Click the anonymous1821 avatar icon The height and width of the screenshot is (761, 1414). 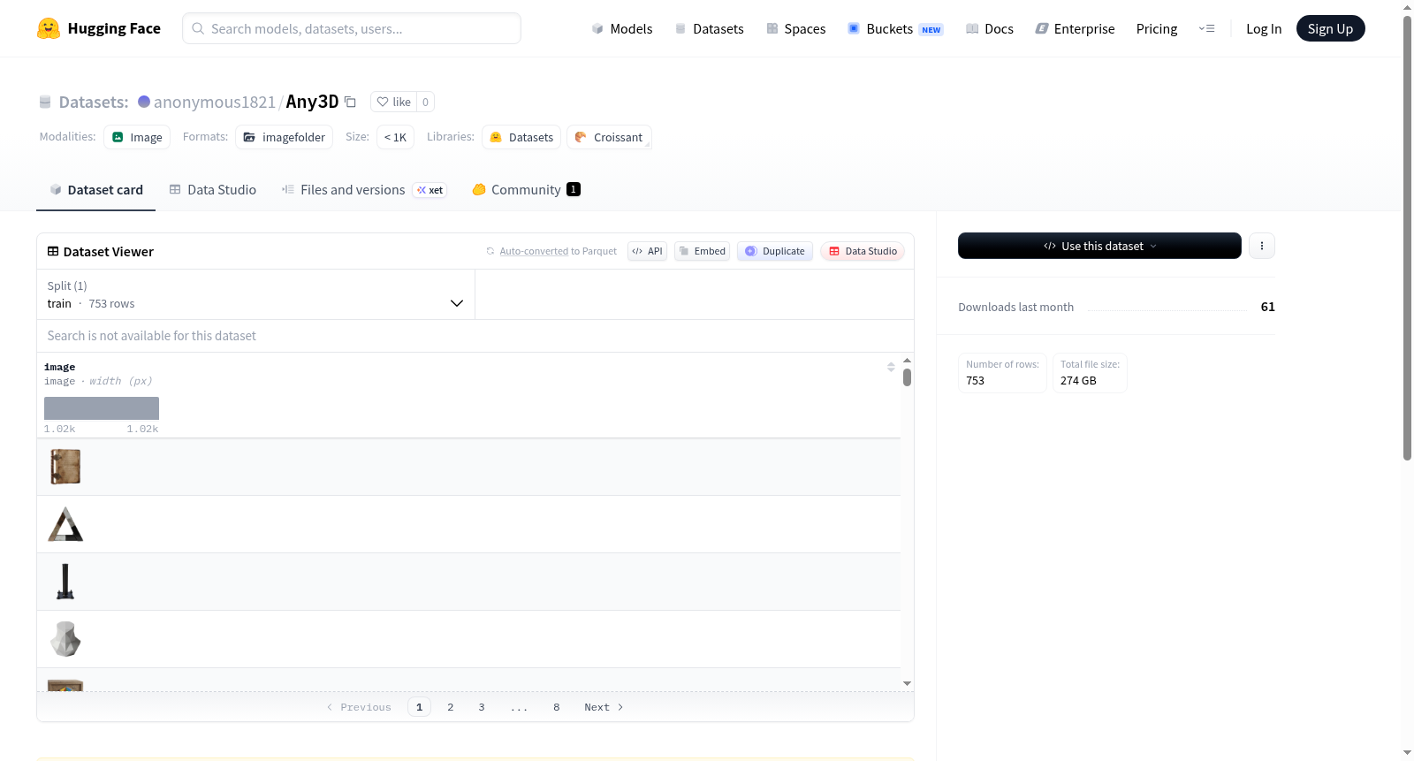(144, 102)
